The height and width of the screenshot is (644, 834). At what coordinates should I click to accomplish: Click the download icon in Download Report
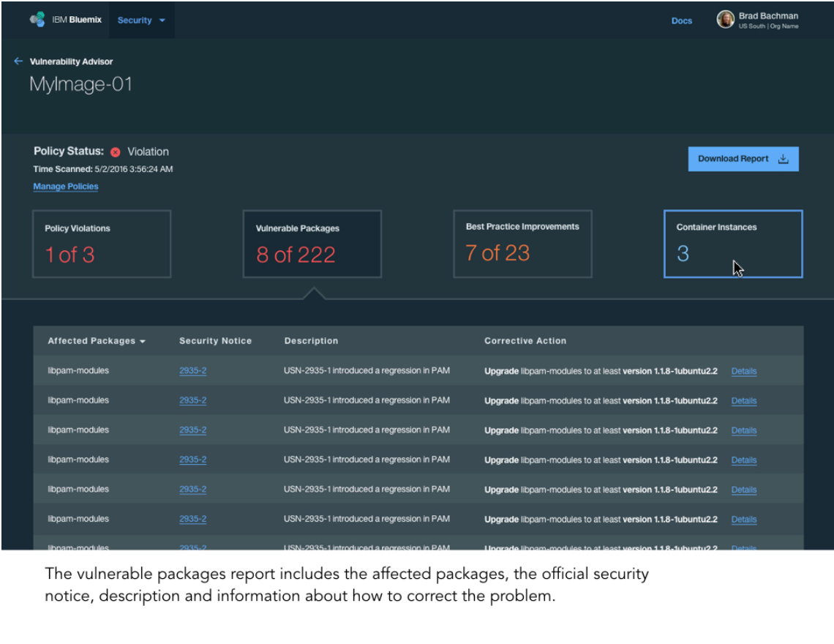[x=783, y=159]
